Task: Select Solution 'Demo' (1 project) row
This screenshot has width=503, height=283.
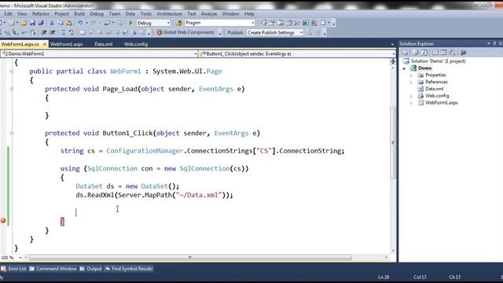Action: point(435,61)
